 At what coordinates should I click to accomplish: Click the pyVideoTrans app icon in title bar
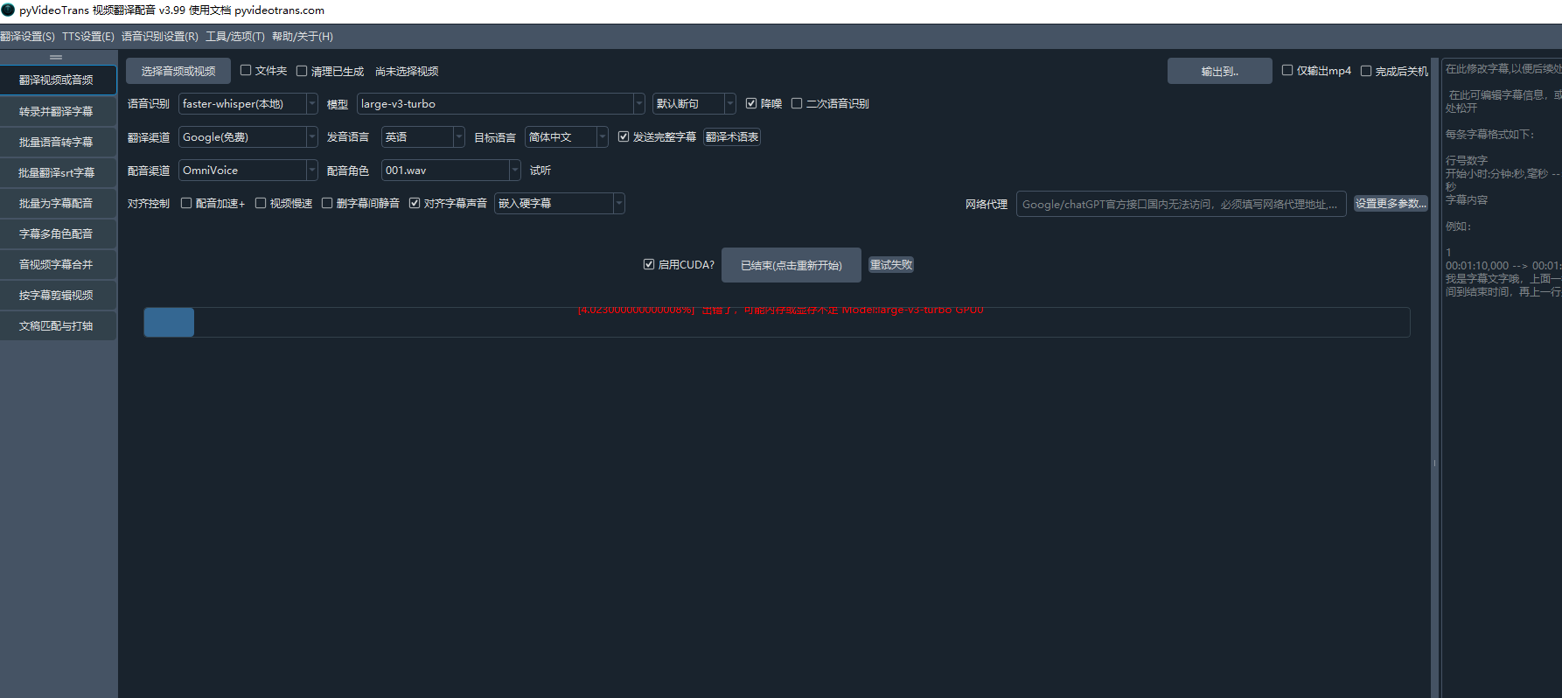pyautogui.click(x=9, y=10)
